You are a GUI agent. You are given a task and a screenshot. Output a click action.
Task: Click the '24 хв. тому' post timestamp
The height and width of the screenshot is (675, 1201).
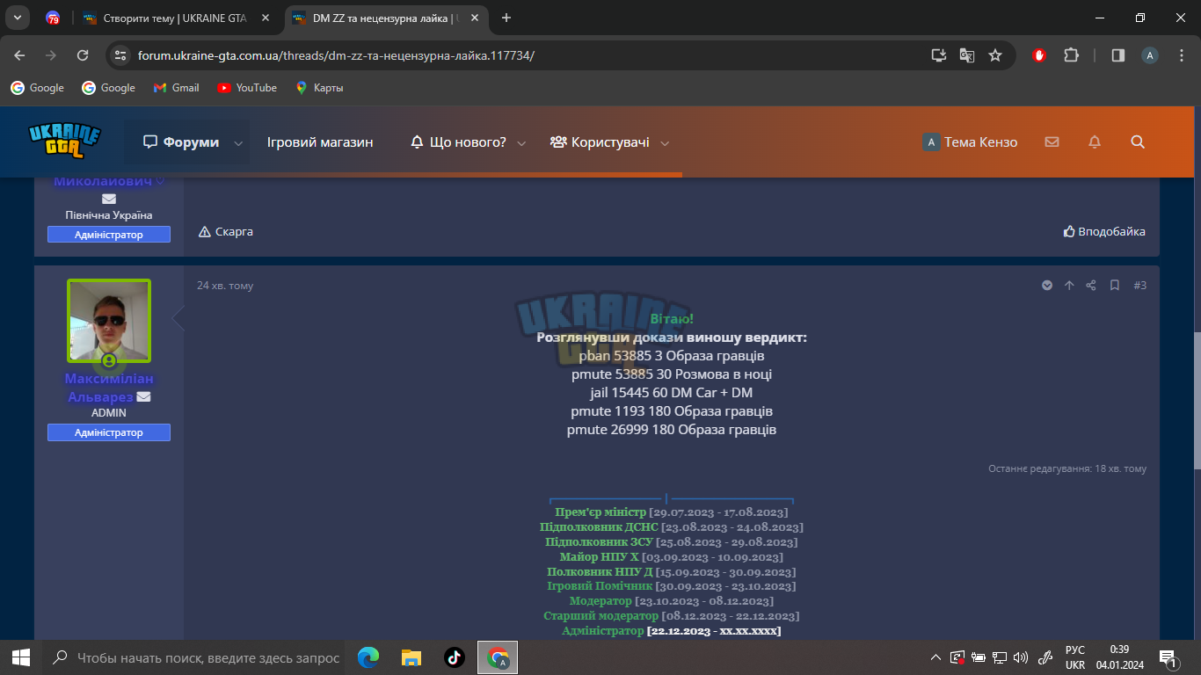click(x=225, y=286)
